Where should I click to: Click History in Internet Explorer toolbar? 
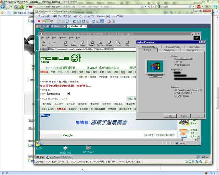(109, 43)
